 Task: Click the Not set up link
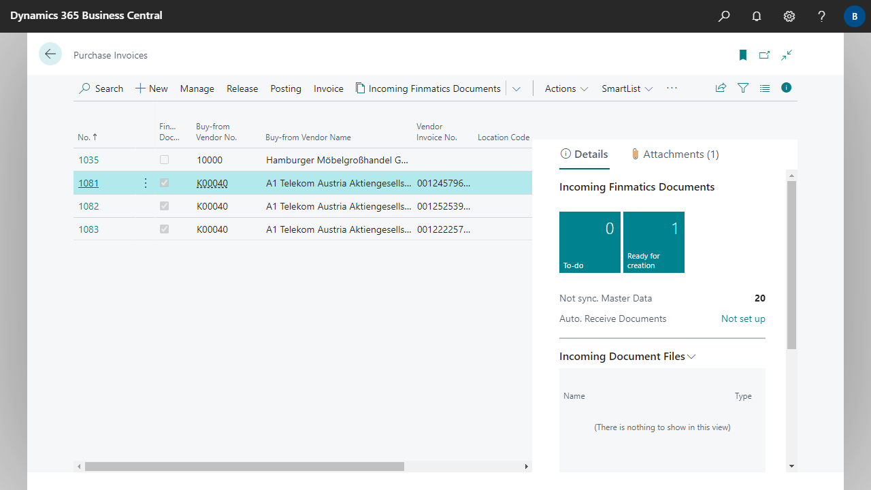point(743,318)
